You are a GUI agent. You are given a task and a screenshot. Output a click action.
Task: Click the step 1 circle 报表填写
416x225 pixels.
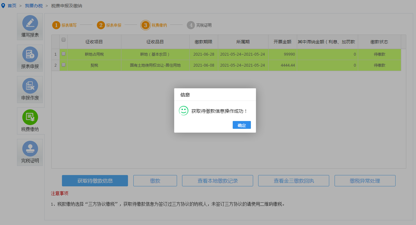56,25
